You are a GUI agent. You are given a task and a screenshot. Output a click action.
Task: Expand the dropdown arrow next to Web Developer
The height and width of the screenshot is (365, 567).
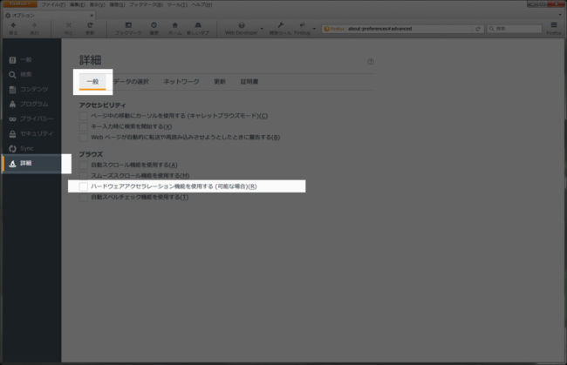[262, 29]
